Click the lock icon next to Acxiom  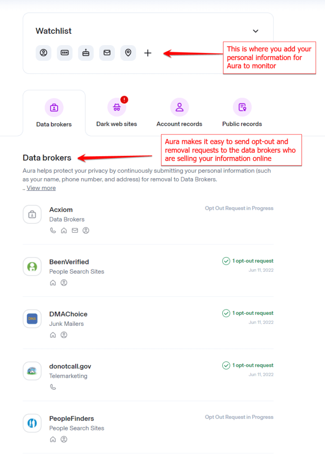point(32,214)
